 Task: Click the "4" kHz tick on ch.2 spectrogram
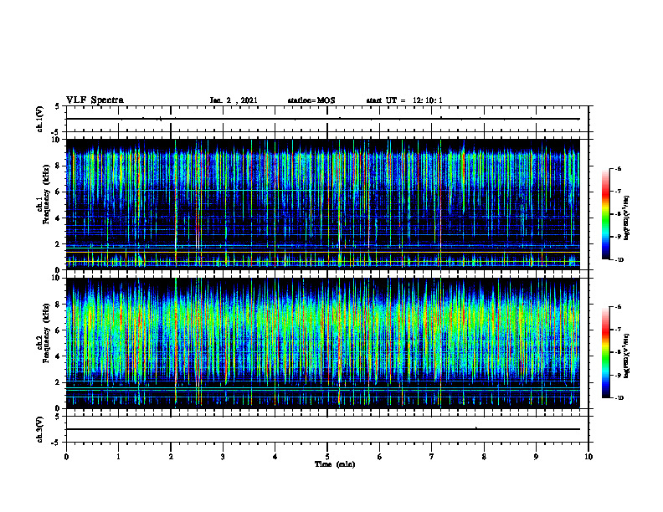[59, 356]
